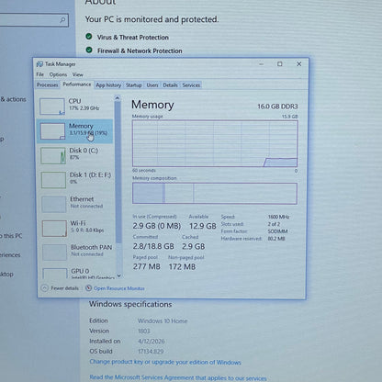Click the sidebar scroll up arrow
This screenshot has width=382, height=382.
click(x=118, y=98)
